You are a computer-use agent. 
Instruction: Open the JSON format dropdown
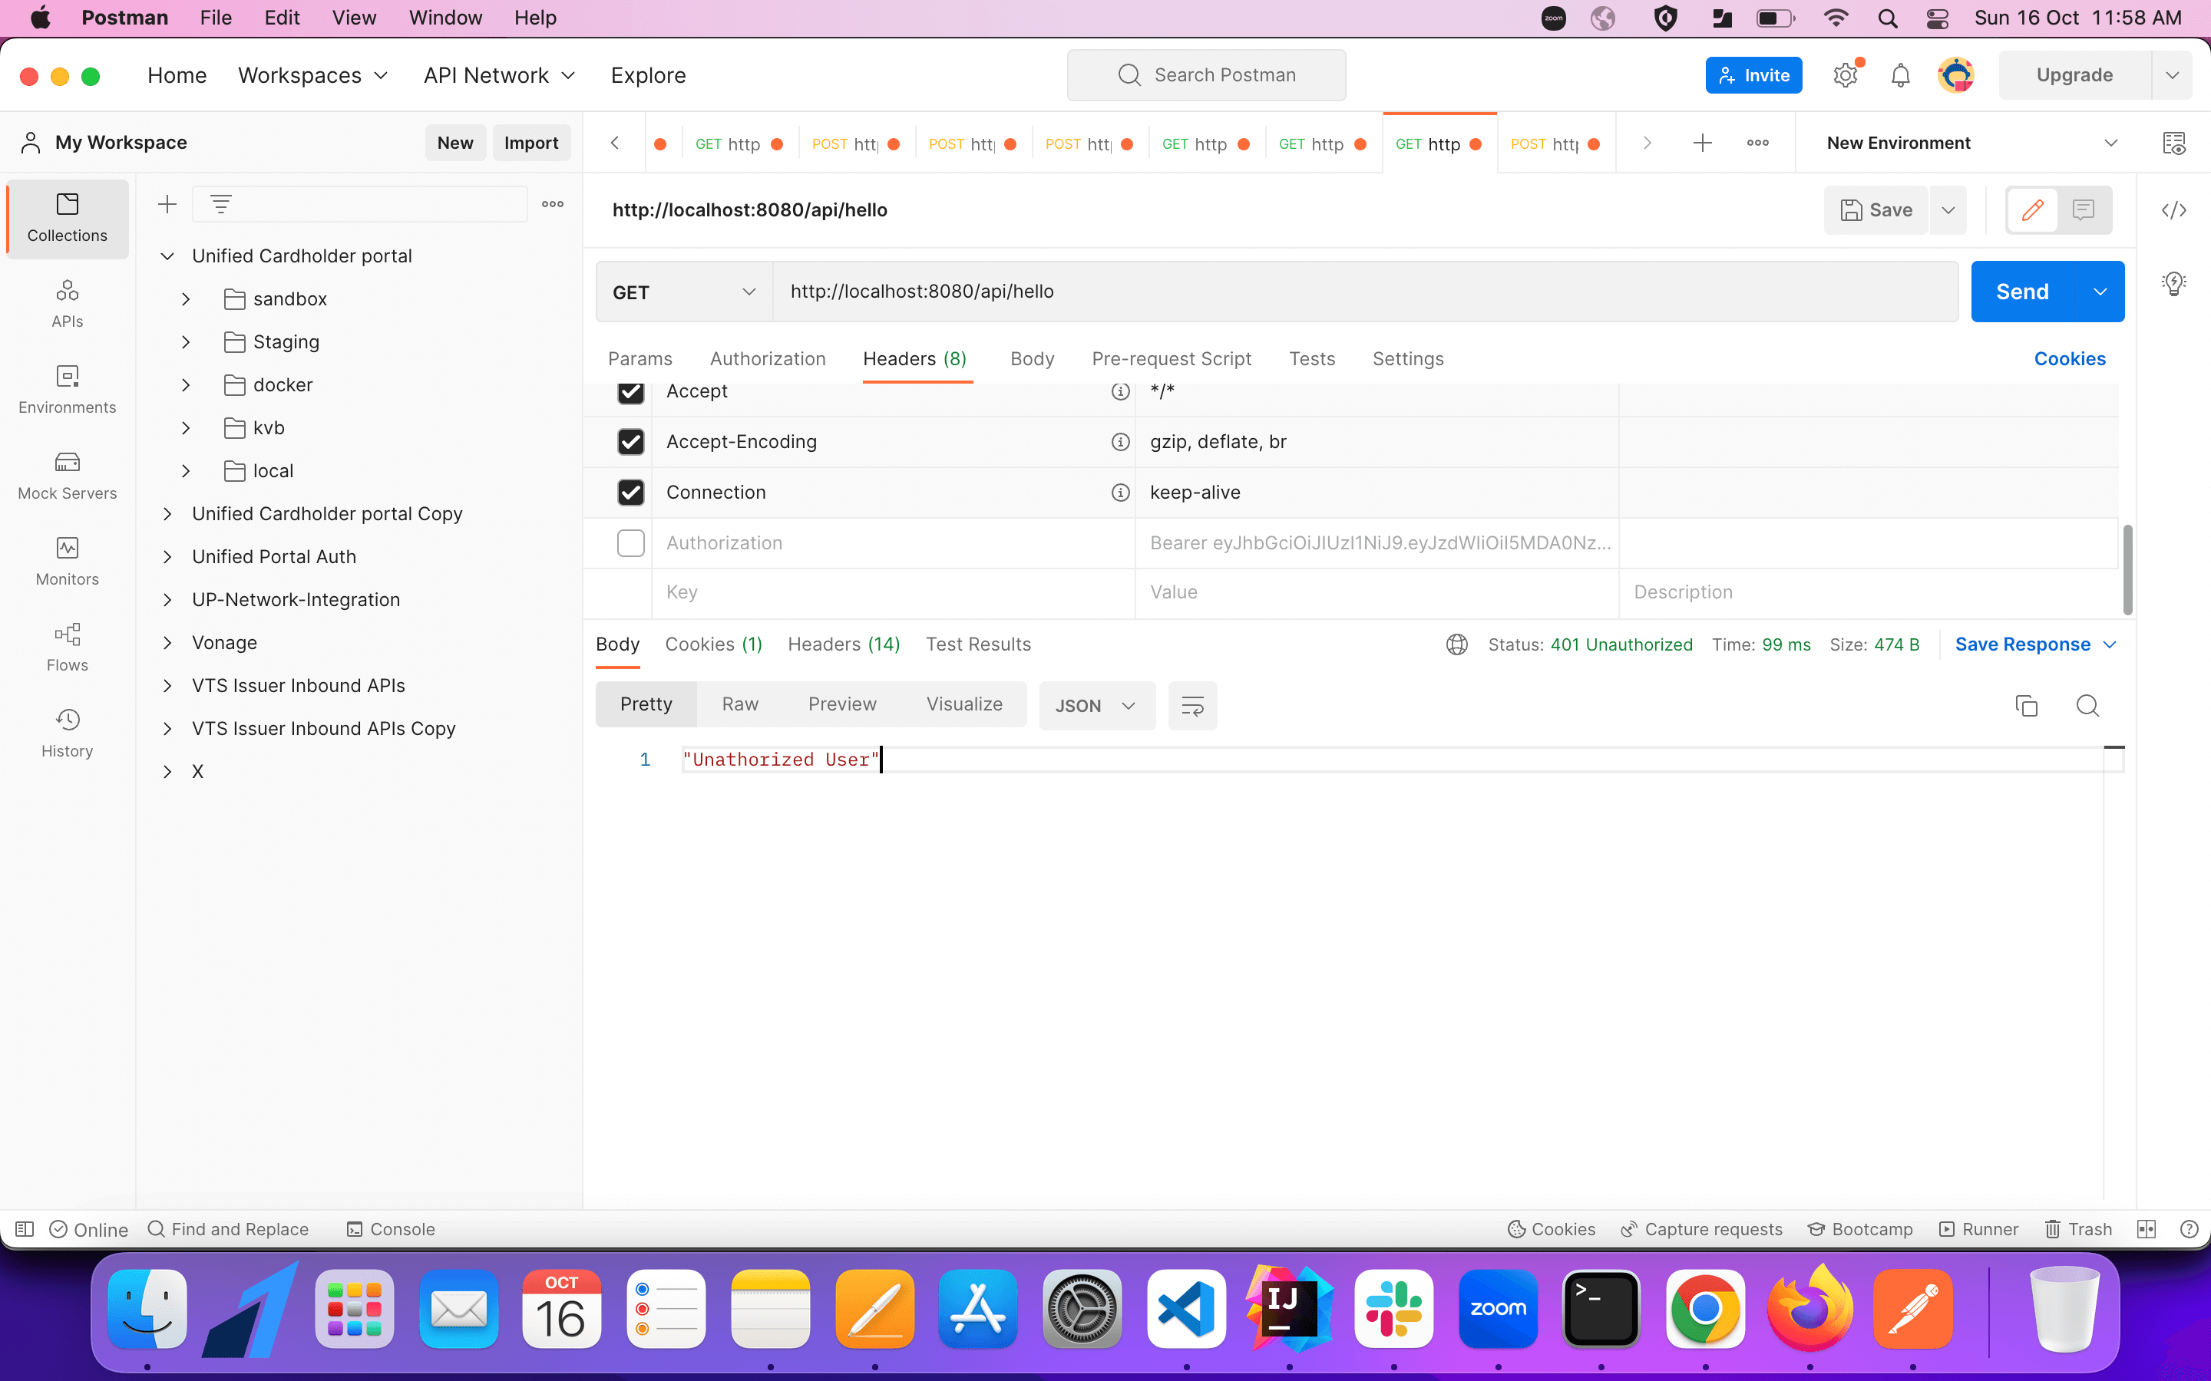pyautogui.click(x=1096, y=705)
